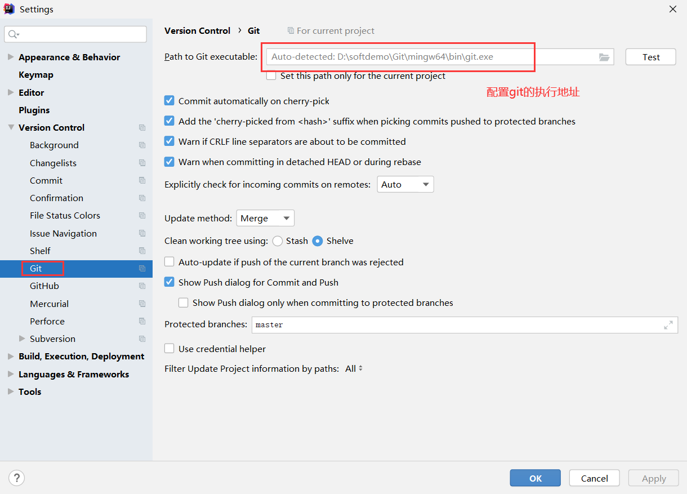Viewport: 687px width, 494px height.
Task: Open the Filter Update Project 'All' selector
Action: click(354, 368)
